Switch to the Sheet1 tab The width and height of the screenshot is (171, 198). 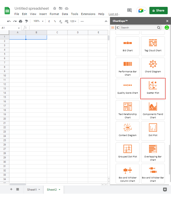pyautogui.click(x=32, y=190)
